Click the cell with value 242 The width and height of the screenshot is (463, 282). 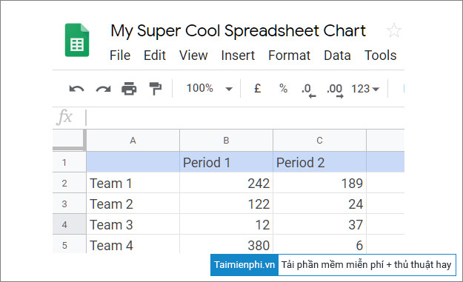(x=226, y=183)
